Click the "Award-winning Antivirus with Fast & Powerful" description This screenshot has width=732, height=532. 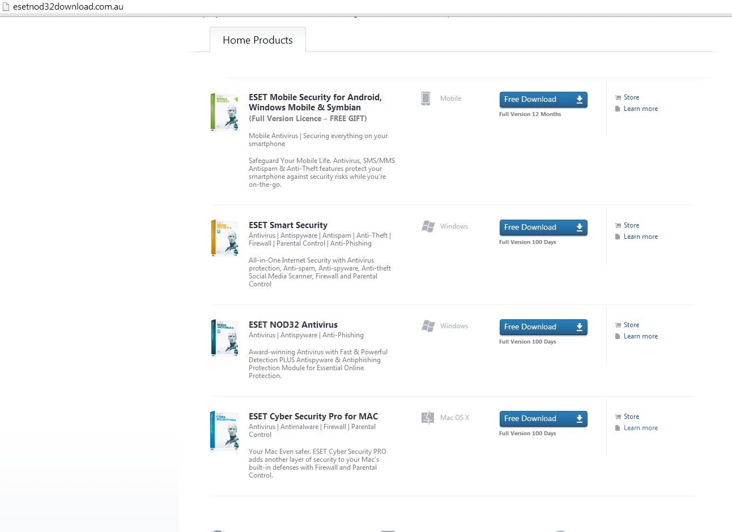[318, 364]
